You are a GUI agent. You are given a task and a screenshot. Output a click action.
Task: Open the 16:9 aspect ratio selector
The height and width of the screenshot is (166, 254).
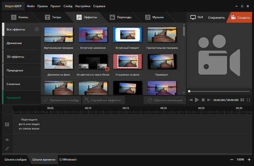(197, 17)
